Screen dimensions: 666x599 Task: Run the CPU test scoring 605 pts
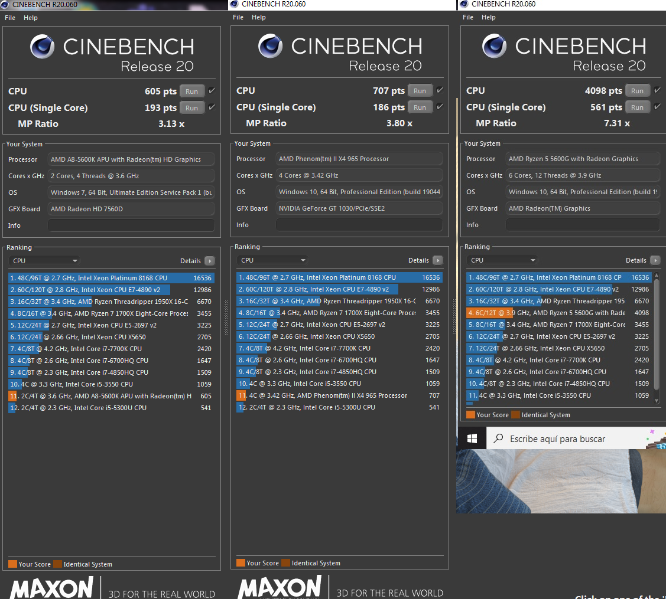[192, 91]
